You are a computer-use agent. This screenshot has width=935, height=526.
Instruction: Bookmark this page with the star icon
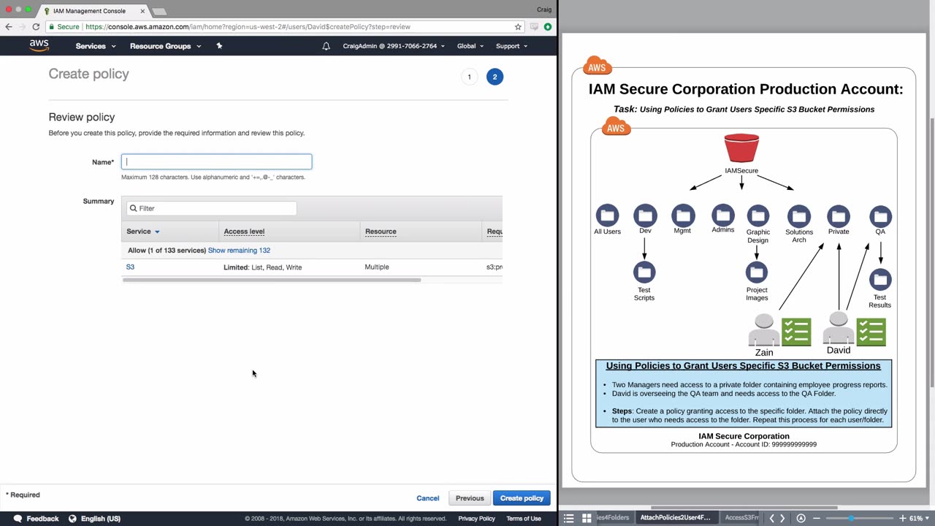pos(518,27)
